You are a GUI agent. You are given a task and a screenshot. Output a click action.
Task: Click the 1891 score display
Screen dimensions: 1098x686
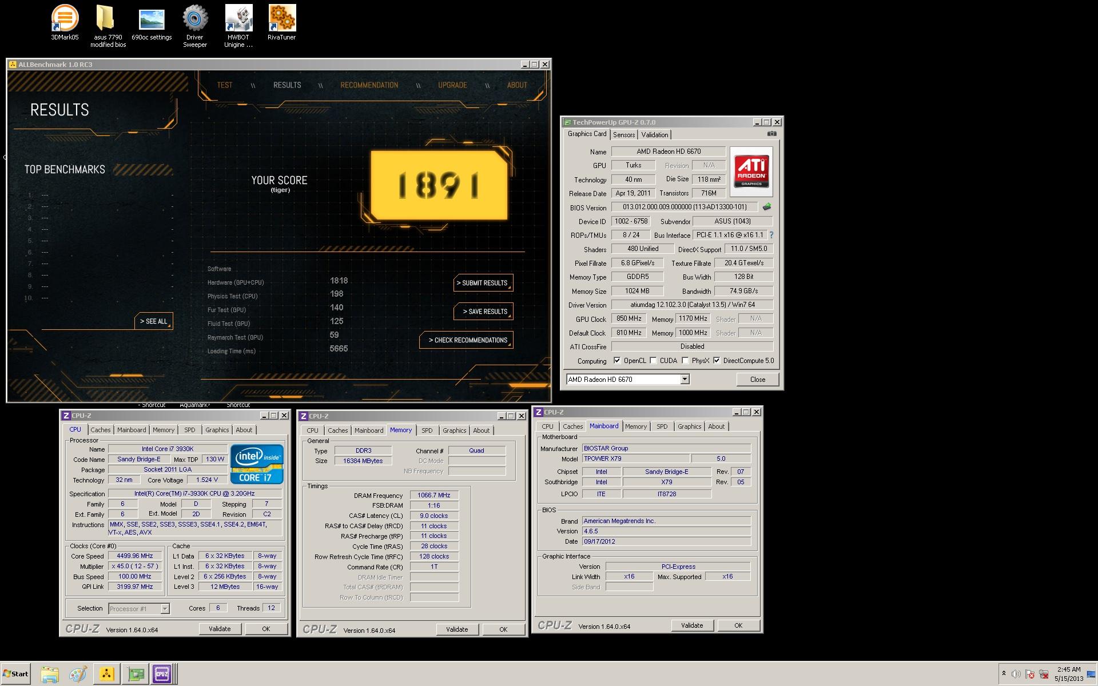coord(439,185)
